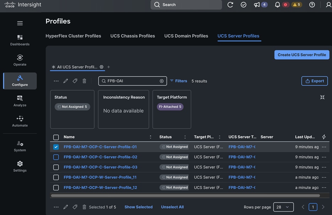The width and height of the screenshot is (332, 215).
Task: Sort by Status column arrows
Action: point(185,137)
